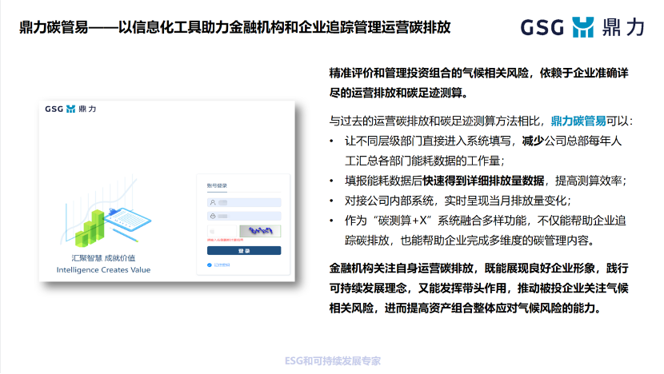The image size is (664, 374).
Task: Click the GSG logo in the login screenshot
Action: click(70, 109)
